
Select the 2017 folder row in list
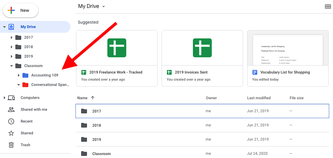pyautogui.click(x=202, y=111)
